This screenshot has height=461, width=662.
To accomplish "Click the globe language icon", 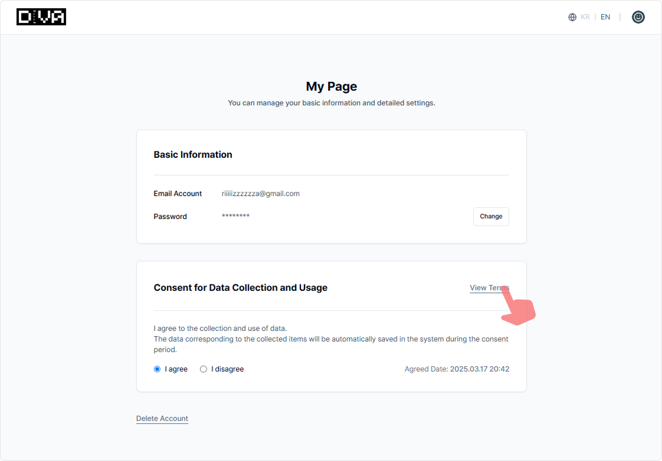I will point(572,17).
